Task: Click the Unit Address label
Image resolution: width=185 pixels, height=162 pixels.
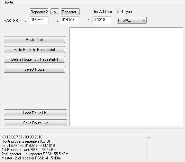Action: pos(102,12)
